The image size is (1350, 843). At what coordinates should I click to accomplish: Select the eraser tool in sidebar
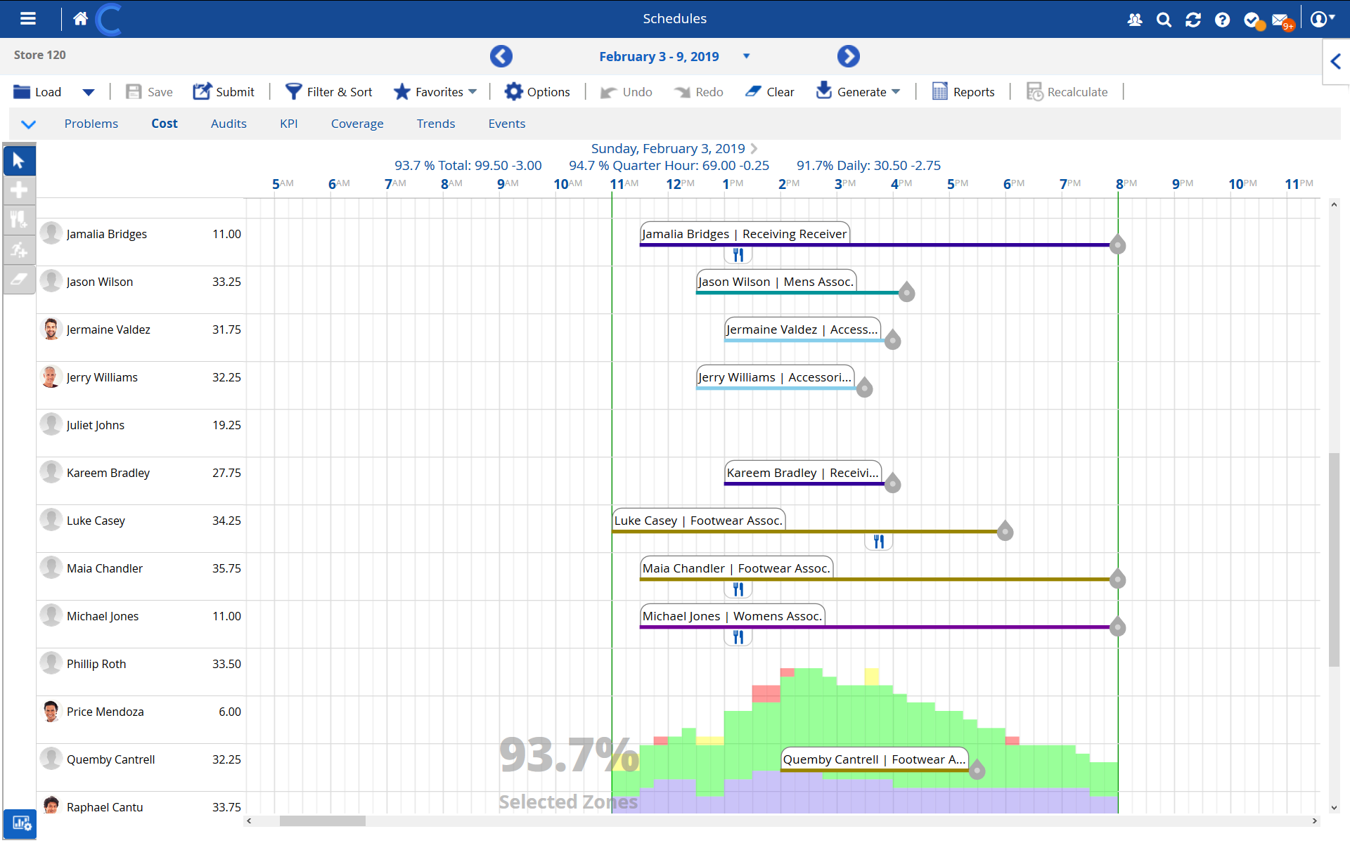(x=19, y=279)
